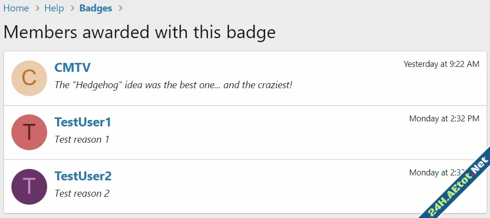490x218 pixels.
Task: Visit the TestUser2 username link
Action: click(x=83, y=176)
